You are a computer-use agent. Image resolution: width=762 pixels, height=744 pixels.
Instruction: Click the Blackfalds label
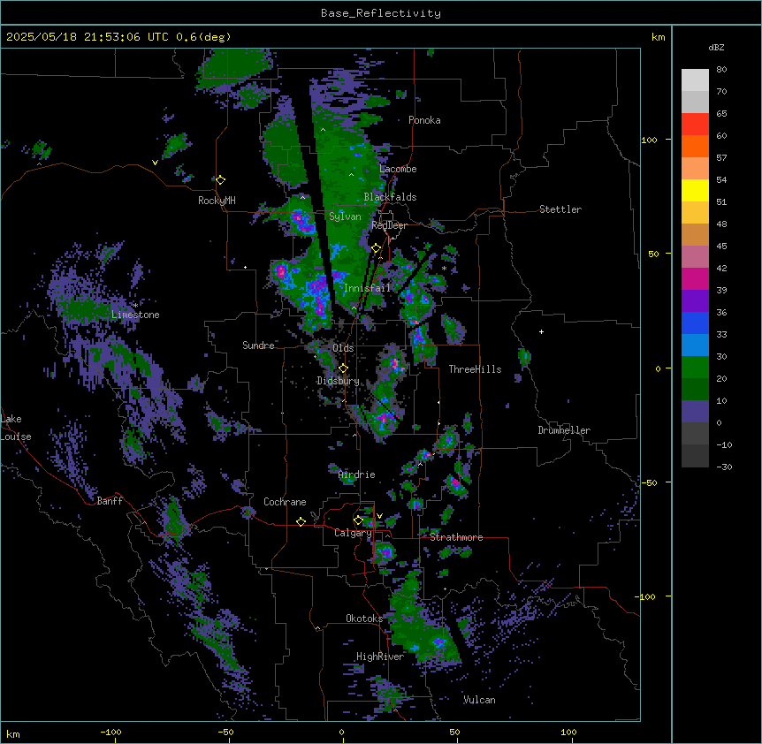390,197
